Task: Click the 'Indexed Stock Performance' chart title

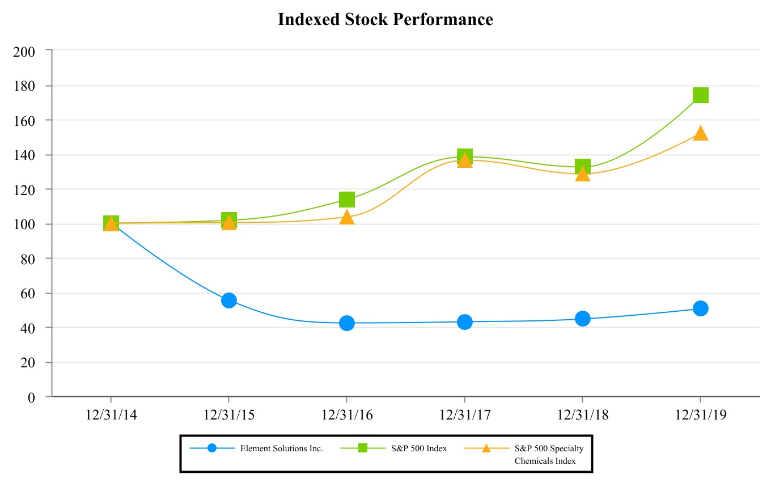Action: (385, 20)
